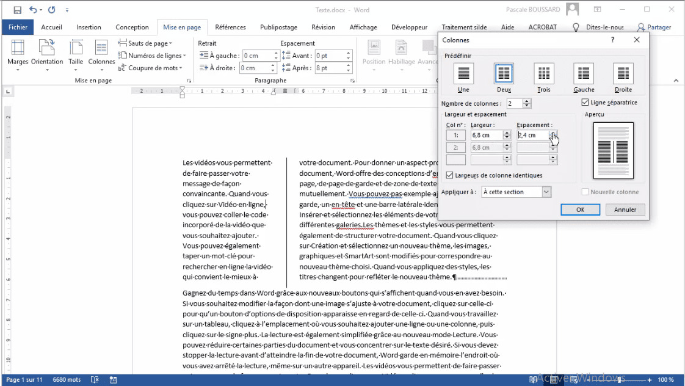Click the ribbon display options icon

pyautogui.click(x=597, y=9)
